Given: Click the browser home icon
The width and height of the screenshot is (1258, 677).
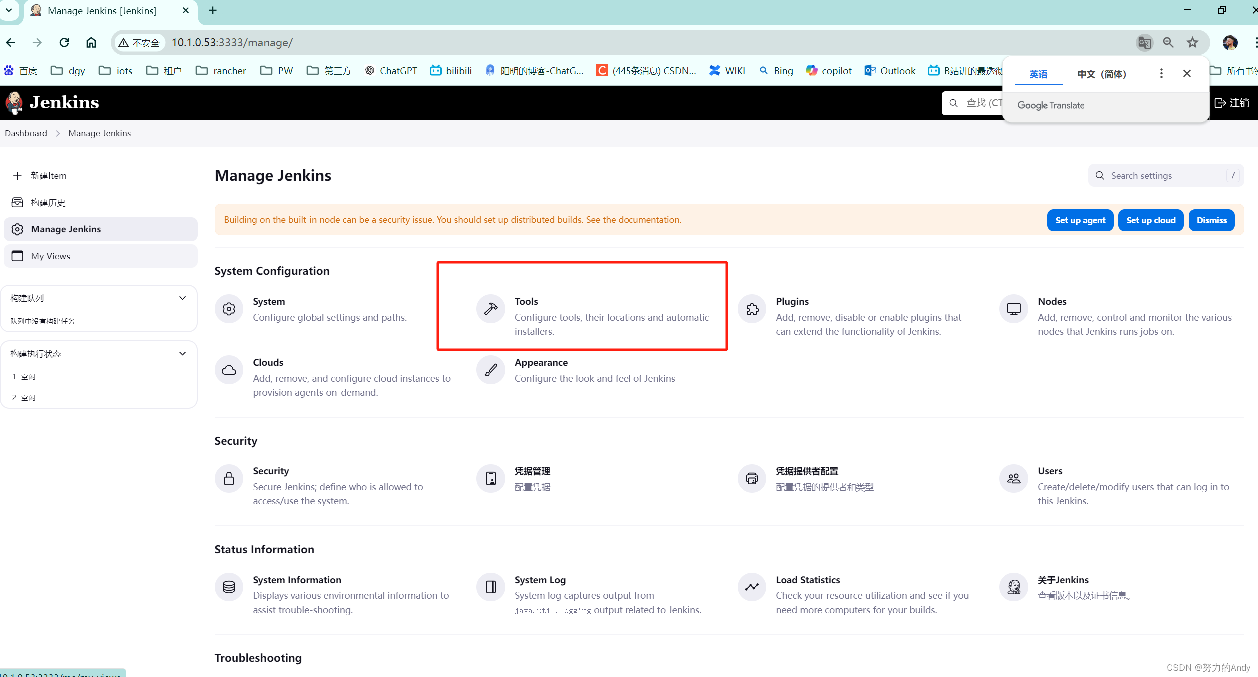Looking at the screenshot, I should click(91, 42).
